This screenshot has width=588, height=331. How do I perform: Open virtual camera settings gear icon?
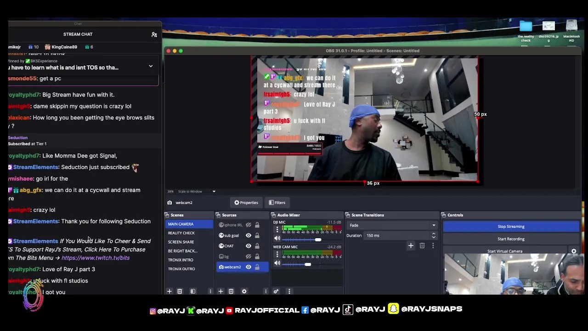[x=574, y=251]
